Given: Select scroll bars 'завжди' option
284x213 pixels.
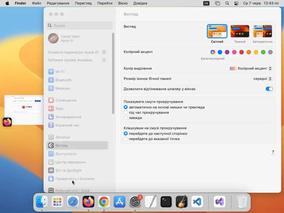Looking at the screenshot, I should point(126,118).
